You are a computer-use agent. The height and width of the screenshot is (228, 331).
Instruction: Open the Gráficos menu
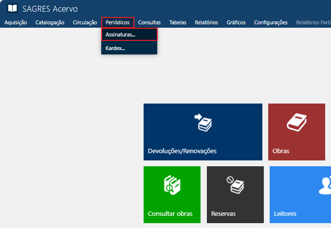[236, 22]
